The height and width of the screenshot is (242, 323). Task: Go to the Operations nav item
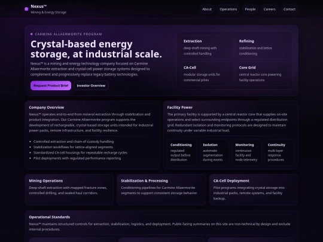(228, 9)
